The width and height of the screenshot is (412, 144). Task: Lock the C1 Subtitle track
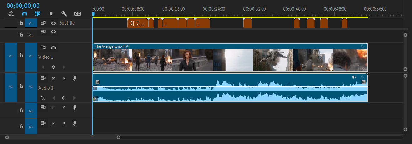pyautogui.click(x=21, y=23)
